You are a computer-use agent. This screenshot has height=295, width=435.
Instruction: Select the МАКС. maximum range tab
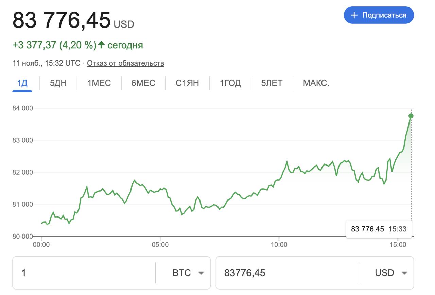(316, 83)
